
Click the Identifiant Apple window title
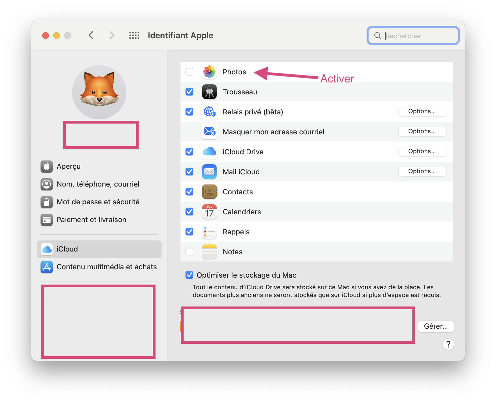pyautogui.click(x=181, y=36)
